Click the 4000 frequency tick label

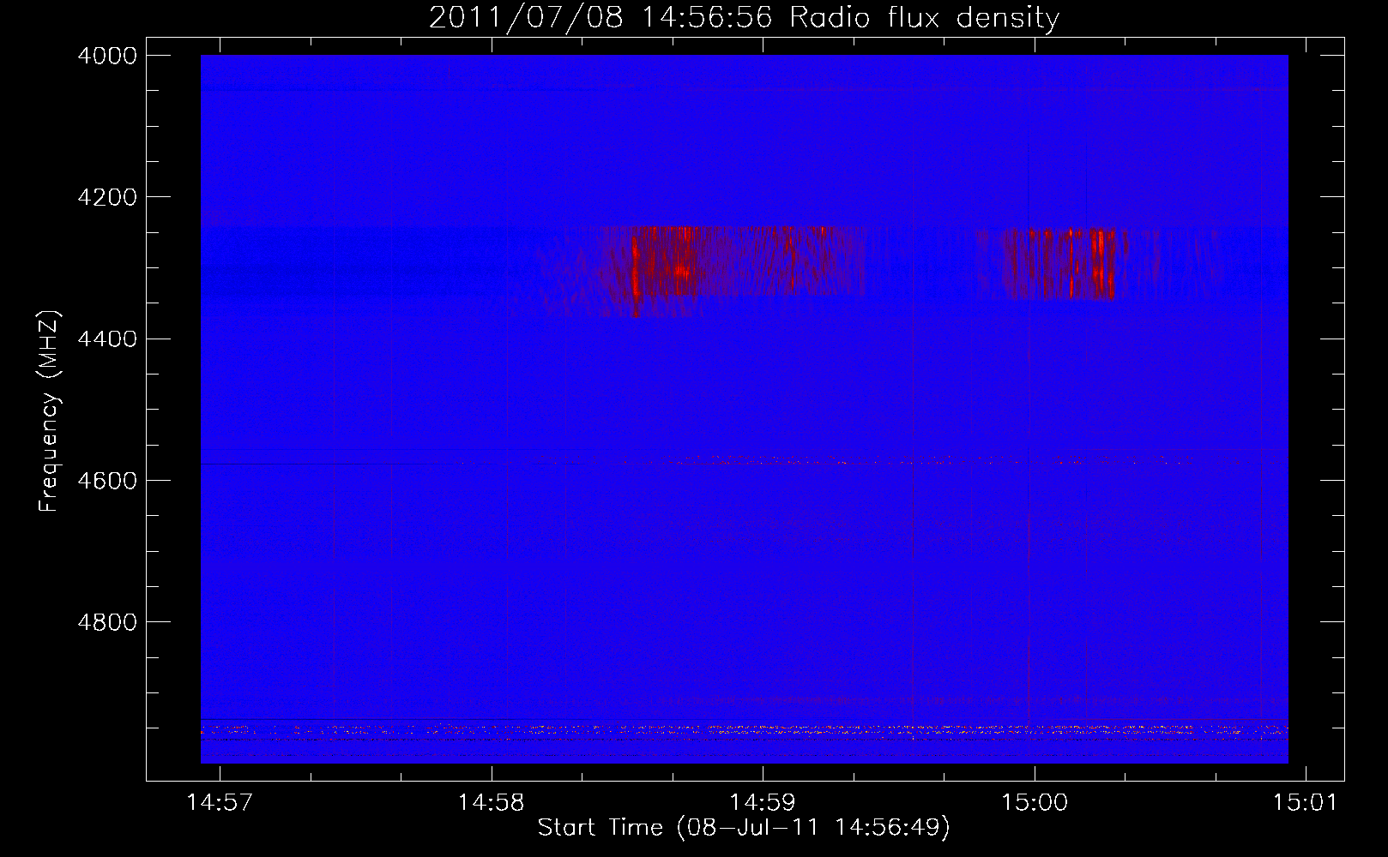coord(107,56)
